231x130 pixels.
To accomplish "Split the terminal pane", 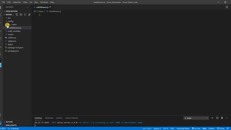I will click(217, 118).
